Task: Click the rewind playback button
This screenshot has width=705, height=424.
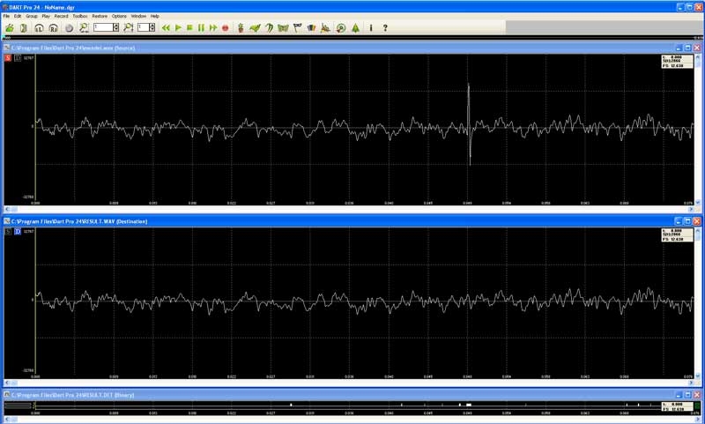Action: point(166,28)
